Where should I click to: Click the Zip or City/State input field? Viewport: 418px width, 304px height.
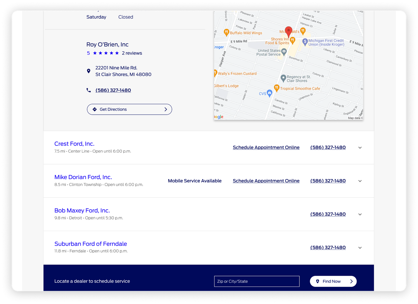[257, 281]
